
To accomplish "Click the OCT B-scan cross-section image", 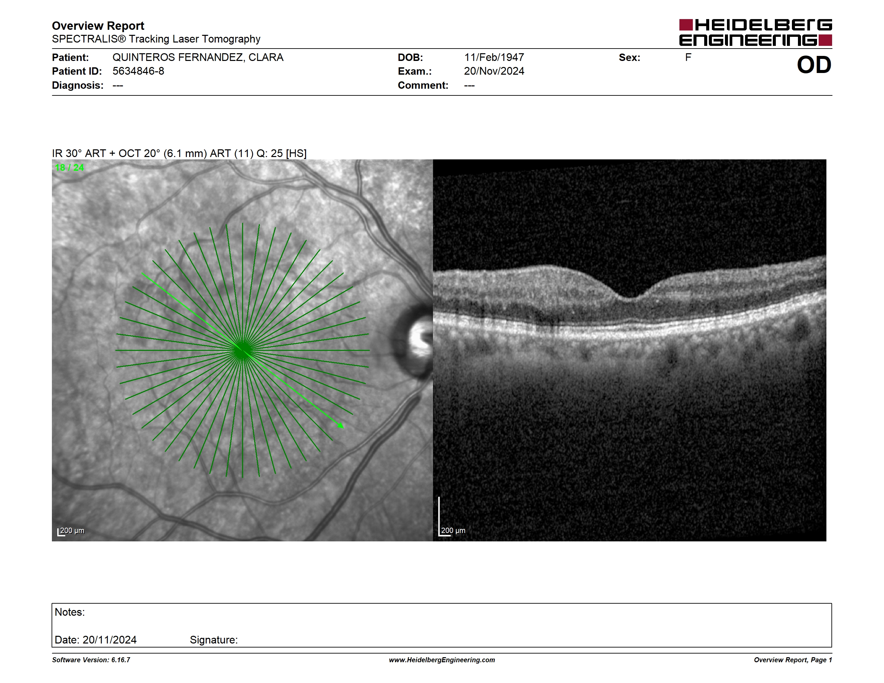I will [630, 350].
